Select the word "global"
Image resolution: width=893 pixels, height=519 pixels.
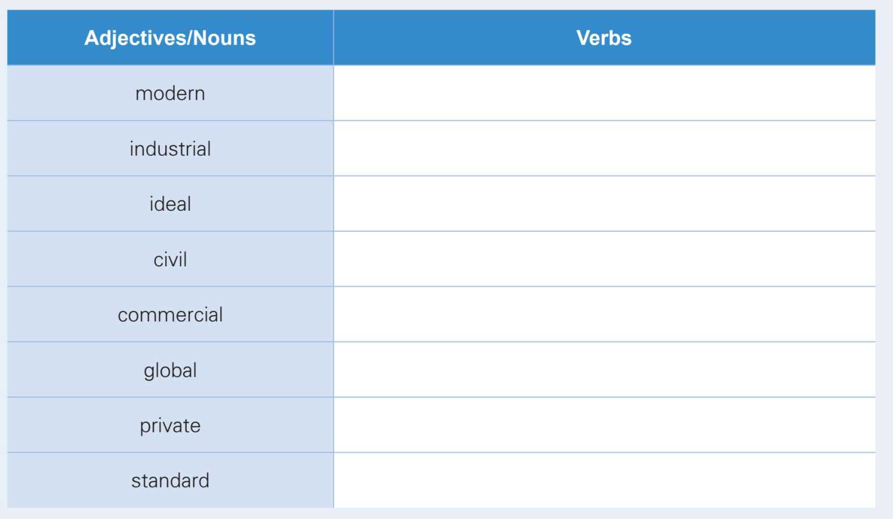point(170,370)
